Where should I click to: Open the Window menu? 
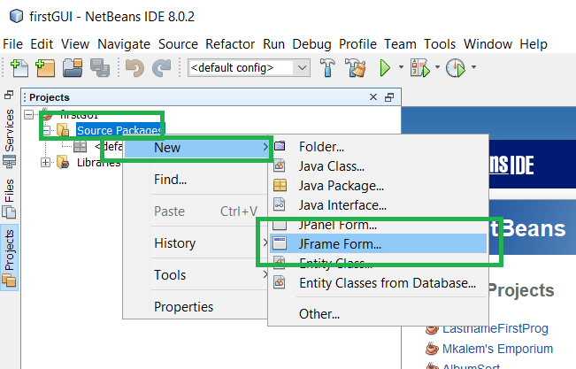click(488, 44)
